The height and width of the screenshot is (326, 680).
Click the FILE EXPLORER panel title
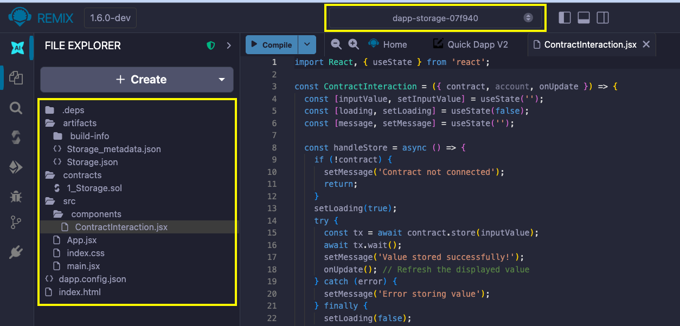coord(83,45)
